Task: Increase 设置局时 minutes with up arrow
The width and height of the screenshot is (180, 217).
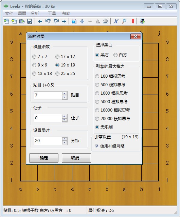Action: point(64,139)
